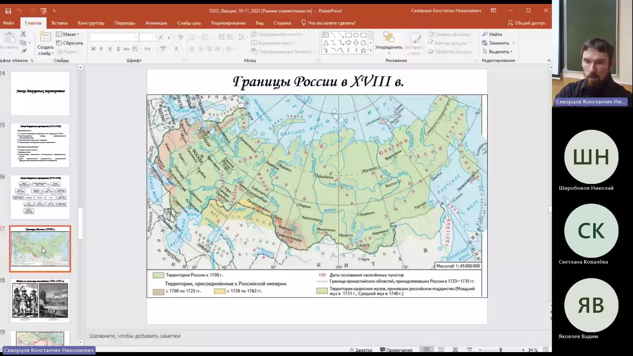Screen dimensions: 633x356
Task: Start slideshow from beginning via quick access icon
Action: tap(44, 11)
